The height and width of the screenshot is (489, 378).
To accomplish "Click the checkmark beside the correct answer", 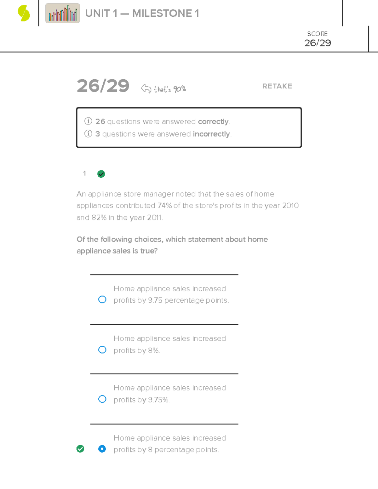I will (x=81, y=448).
